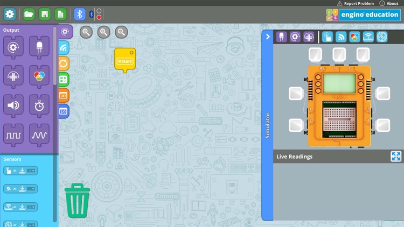Screen dimensions: 404x227
Task: Connect via the blue Bluetooth button
Action: 80,14
